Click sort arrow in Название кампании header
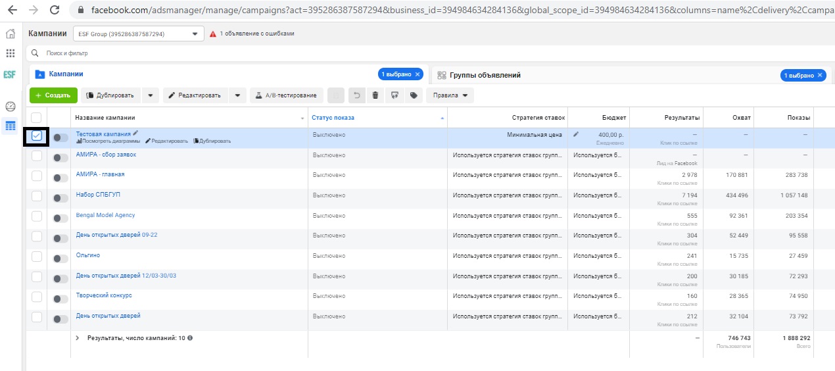Viewport: 835px width, 371px height. coord(302,118)
